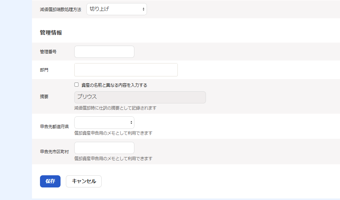
Task: Click the 部門 field label
Action: pyautogui.click(x=44, y=70)
